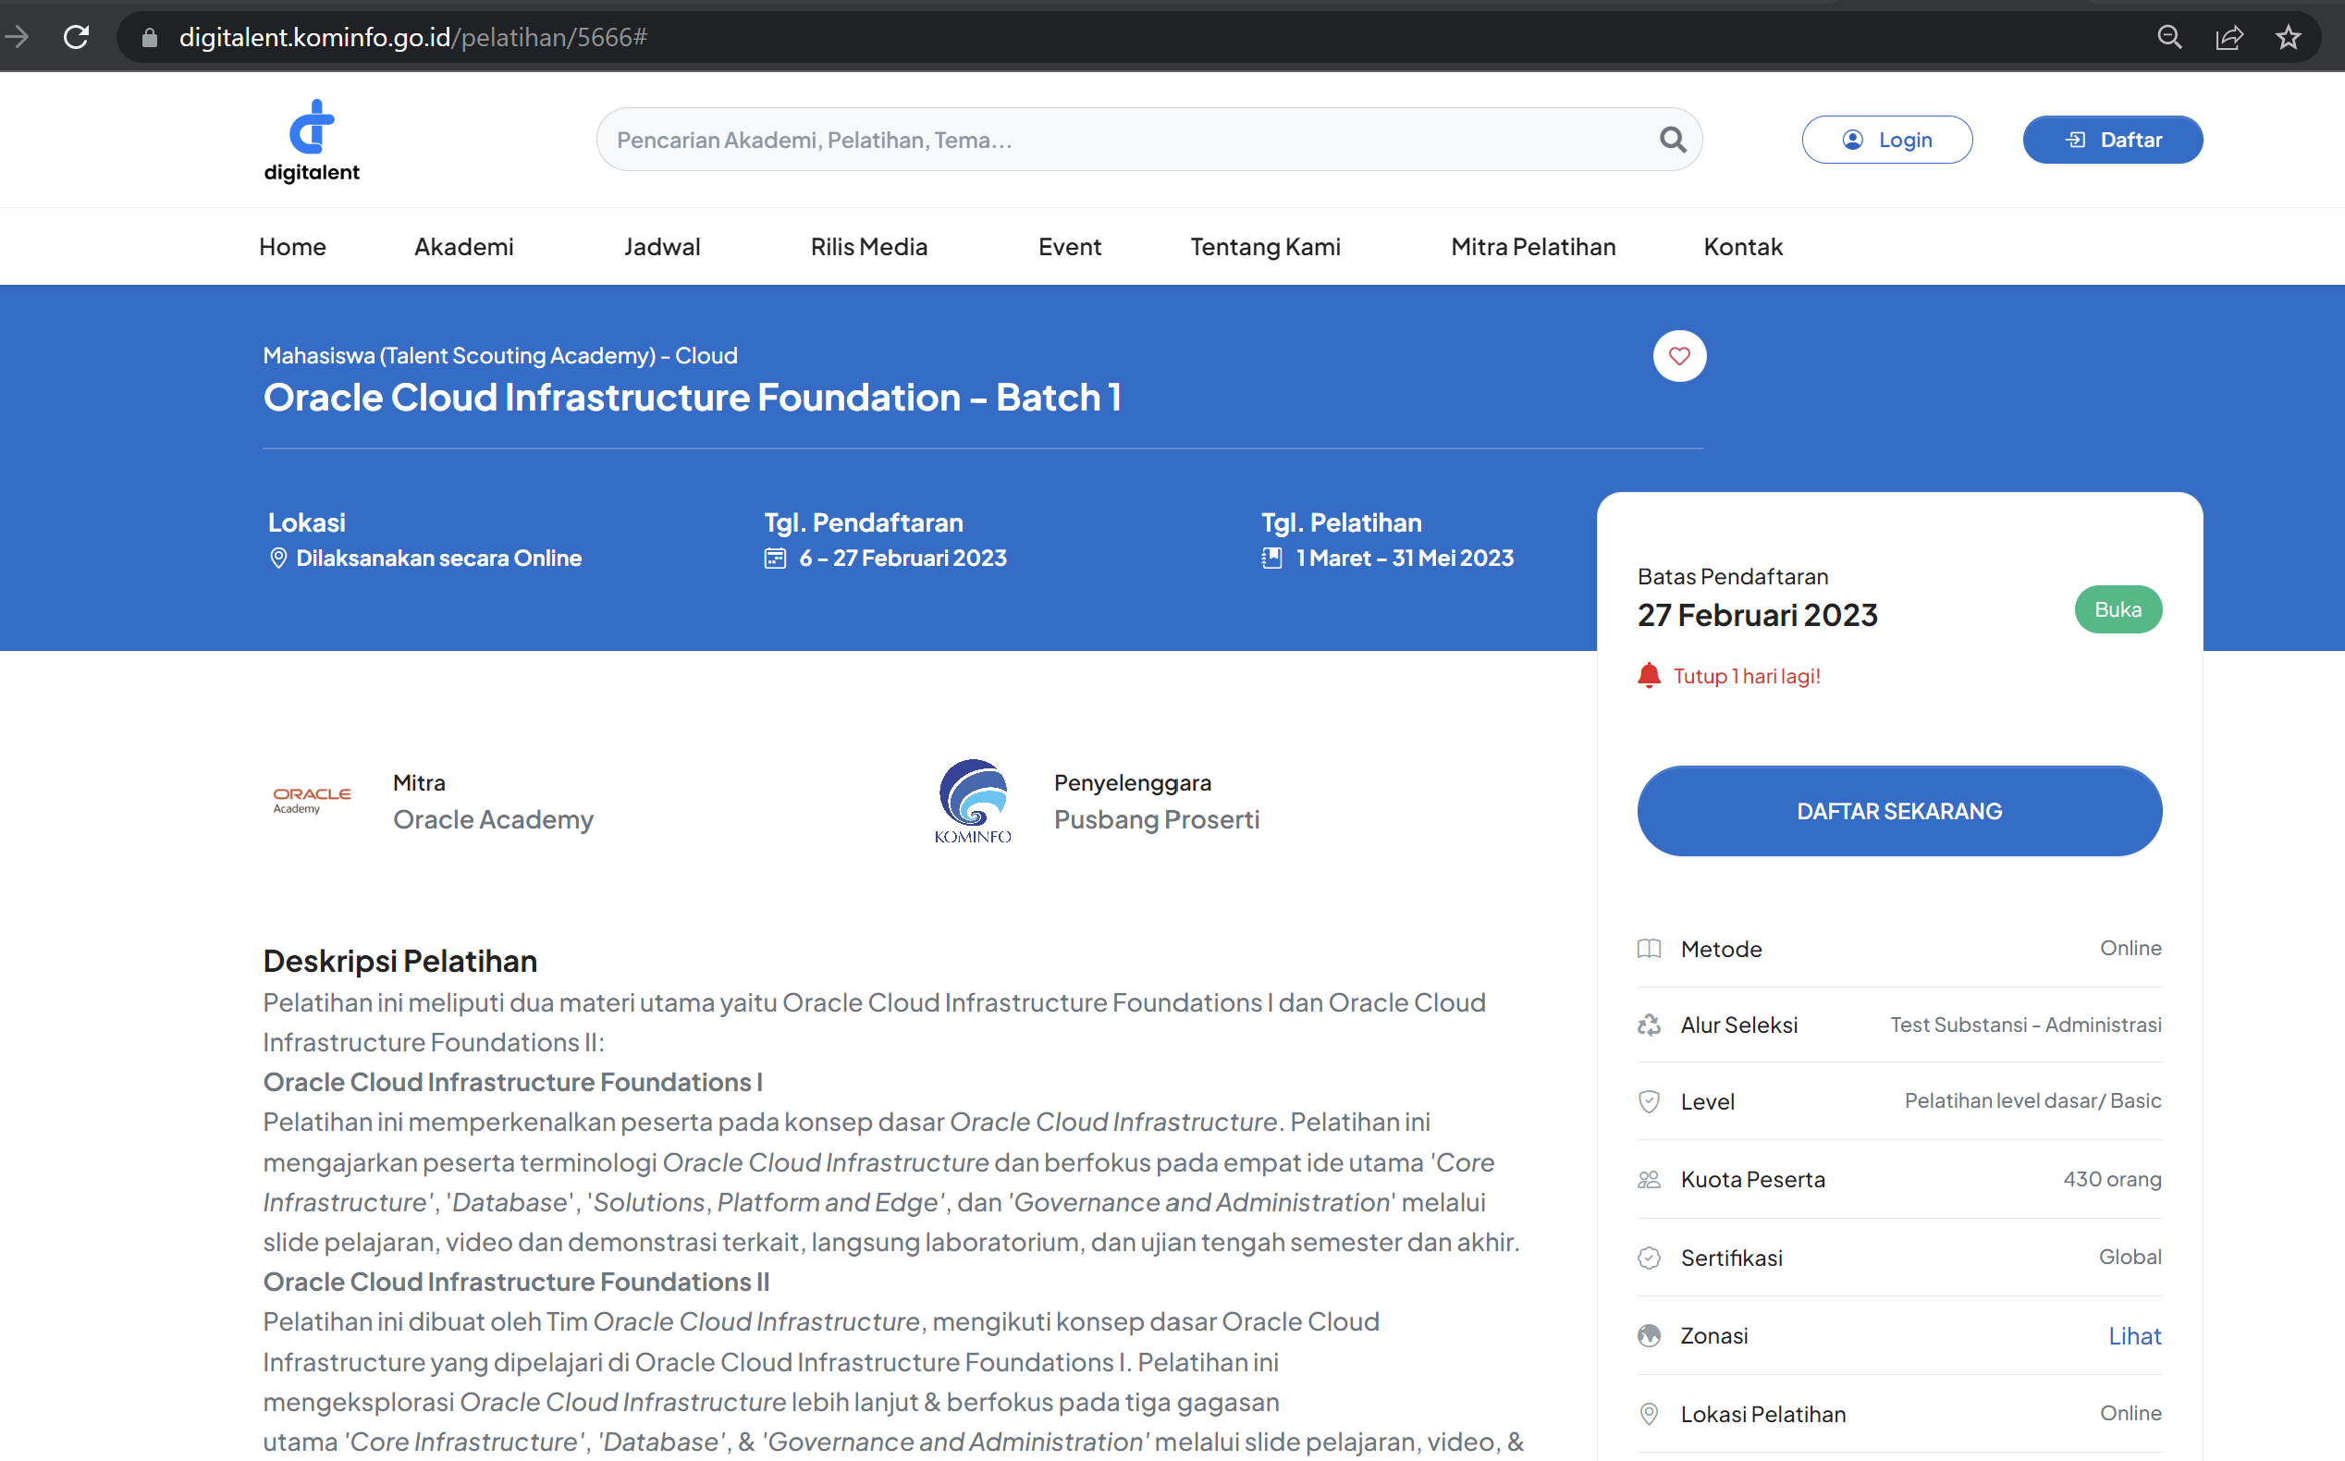2345x1461 pixels.
Task: Open the Jadwal menu item
Action: [x=662, y=246]
